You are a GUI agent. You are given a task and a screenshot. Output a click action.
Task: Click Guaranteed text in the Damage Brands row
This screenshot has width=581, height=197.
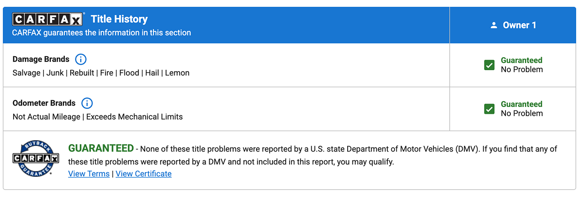pos(521,61)
